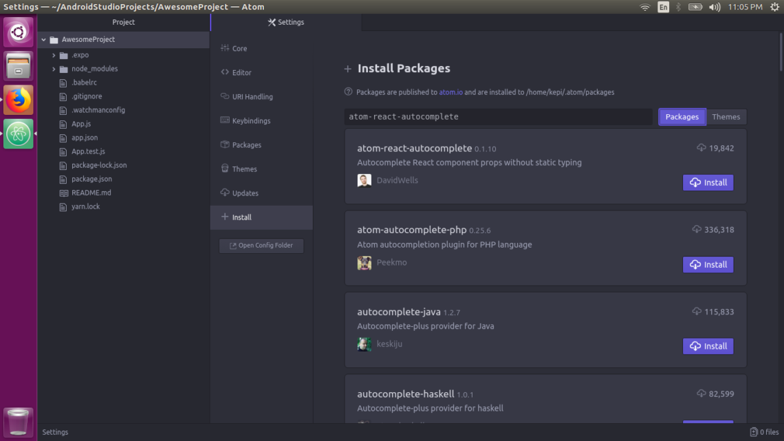Viewport: 784px width, 441px height.
Task: Toggle the Themes search filter
Action: [x=726, y=116]
